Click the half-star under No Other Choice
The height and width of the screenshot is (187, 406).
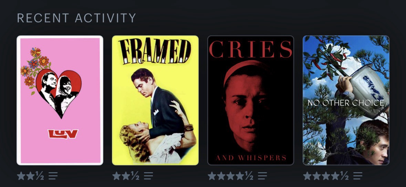pyautogui.click(x=344, y=176)
